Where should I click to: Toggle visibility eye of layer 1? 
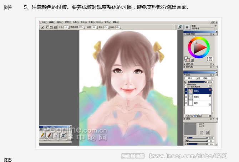tap(186, 97)
